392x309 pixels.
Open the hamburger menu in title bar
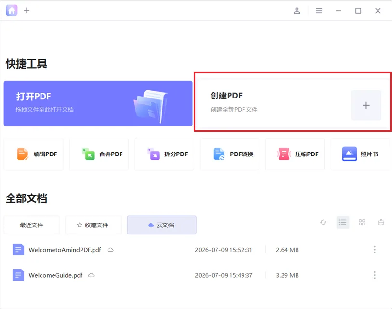coord(319,11)
